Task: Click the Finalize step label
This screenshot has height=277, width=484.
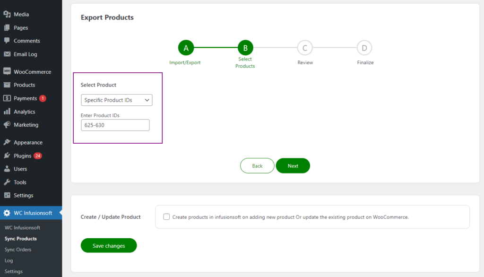Action: [365, 62]
